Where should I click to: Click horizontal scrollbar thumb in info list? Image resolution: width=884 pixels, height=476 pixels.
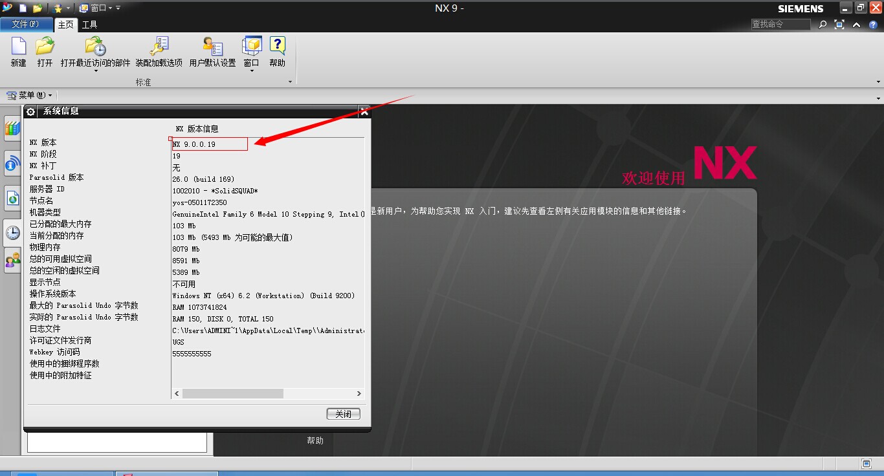233,393
